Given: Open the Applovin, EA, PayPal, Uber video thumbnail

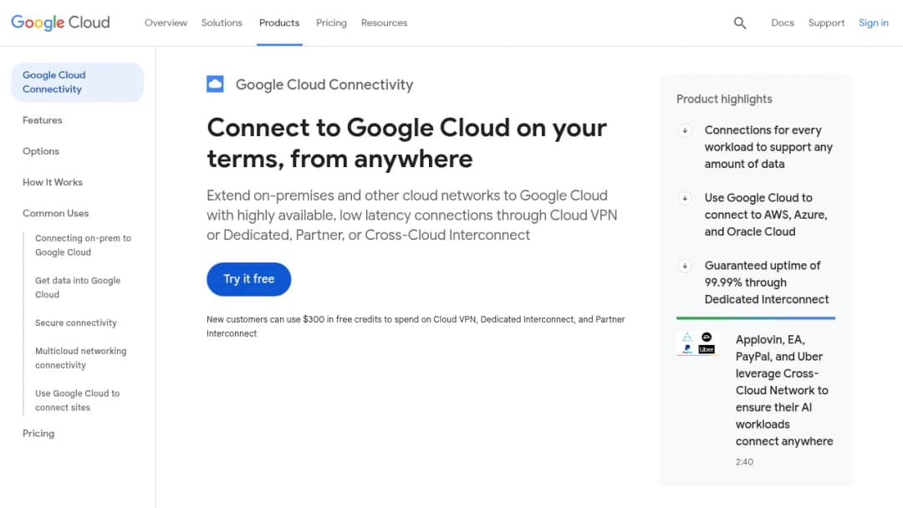Looking at the screenshot, I should tap(697, 343).
